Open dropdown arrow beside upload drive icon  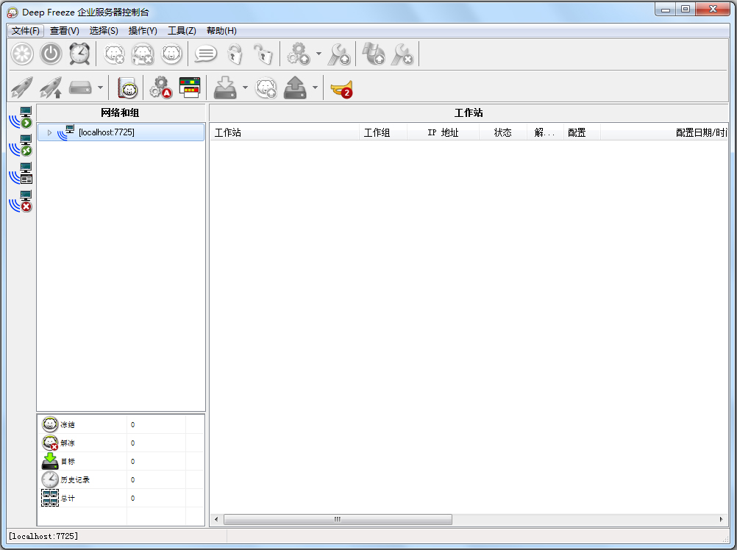click(x=315, y=87)
